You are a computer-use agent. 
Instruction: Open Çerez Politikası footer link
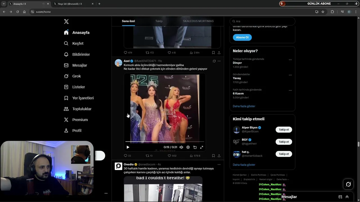point(278,175)
